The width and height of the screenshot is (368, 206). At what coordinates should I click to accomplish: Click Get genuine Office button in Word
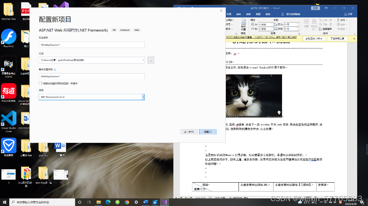pos(314,39)
